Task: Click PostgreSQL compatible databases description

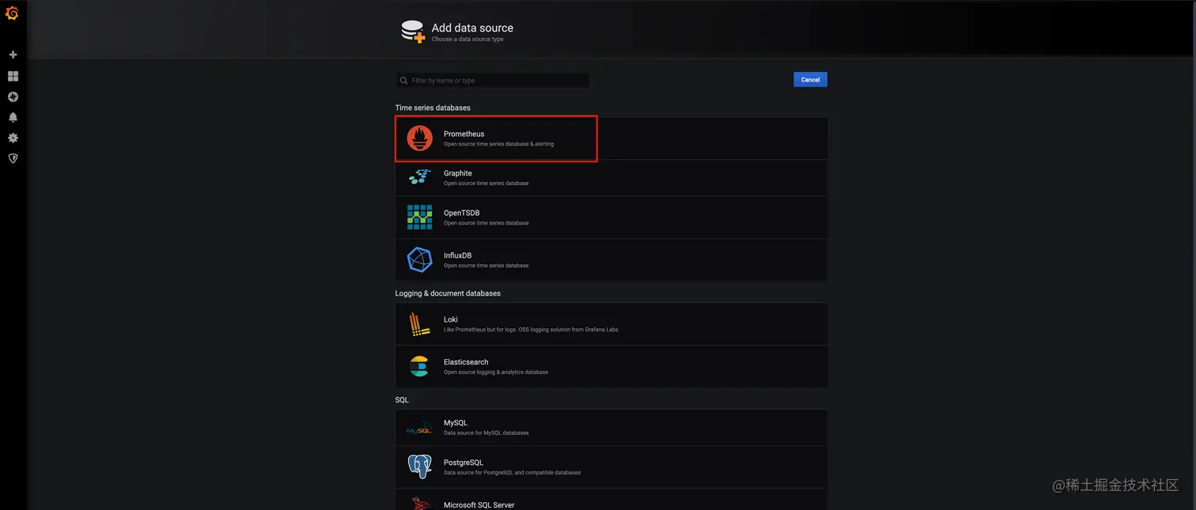Action: pos(512,473)
